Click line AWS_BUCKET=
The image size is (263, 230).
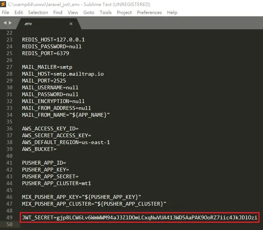click(x=39, y=149)
